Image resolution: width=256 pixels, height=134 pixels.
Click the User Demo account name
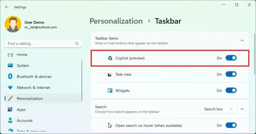[x=34, y=22]
